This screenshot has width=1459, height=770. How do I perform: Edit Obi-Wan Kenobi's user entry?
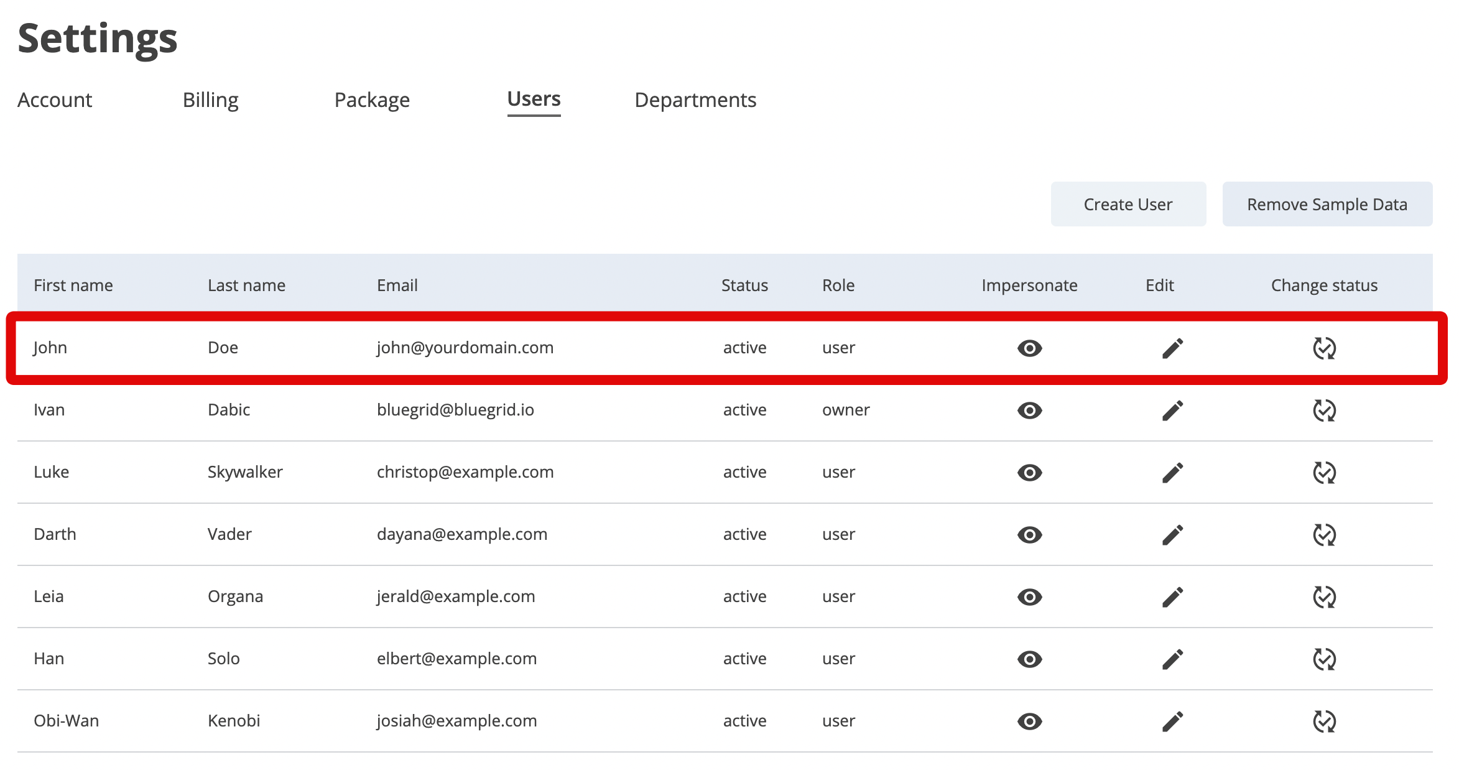(x=1172, y=721)
